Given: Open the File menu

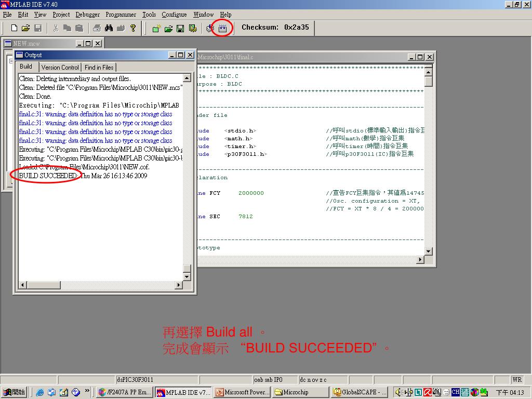Looking at the screenshot, I should click(x=7, y=14).
